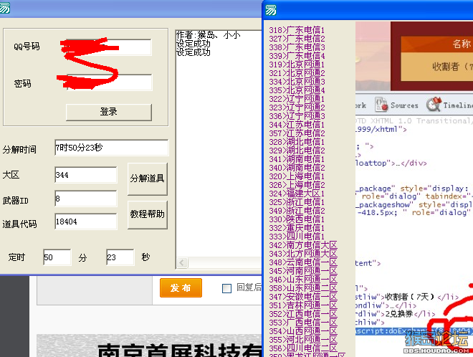Click the right window's title bar app icon

(271, 10)
